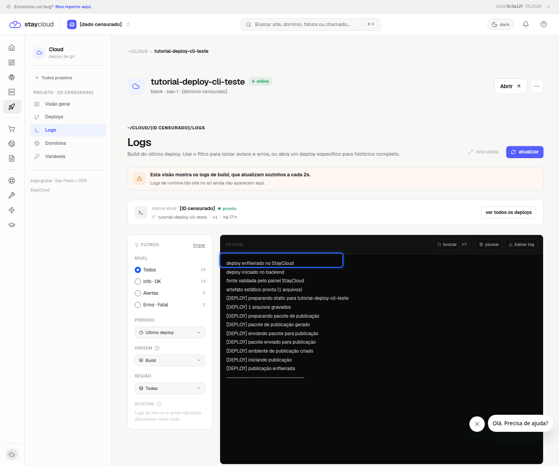Open the lightning bolt icon in the left rail
The height and width of the screenshot is (466, 559).
pos(12,210)
